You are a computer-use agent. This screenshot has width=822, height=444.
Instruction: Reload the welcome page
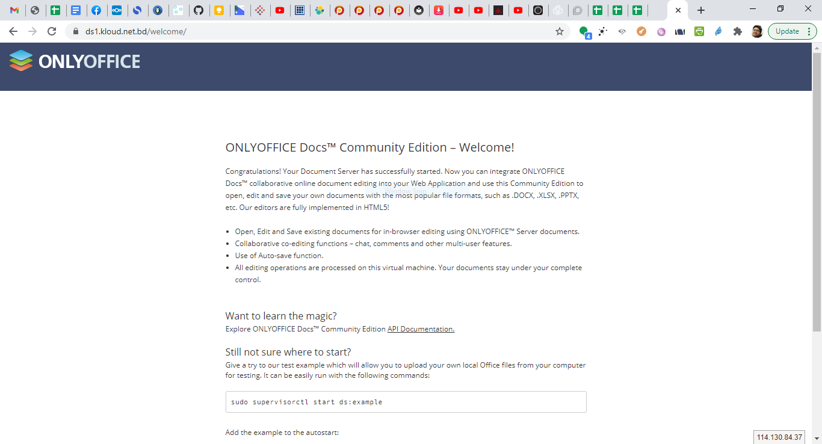click(52, 31)
